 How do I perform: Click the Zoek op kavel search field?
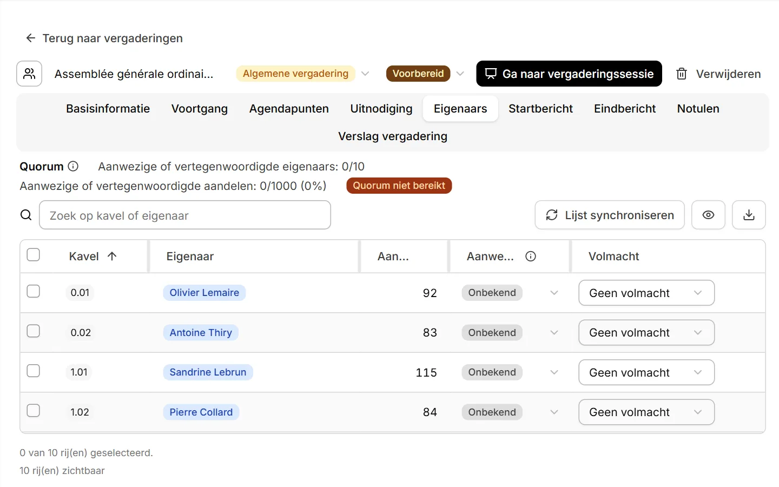pyautogui.click(x=185, y=215)
